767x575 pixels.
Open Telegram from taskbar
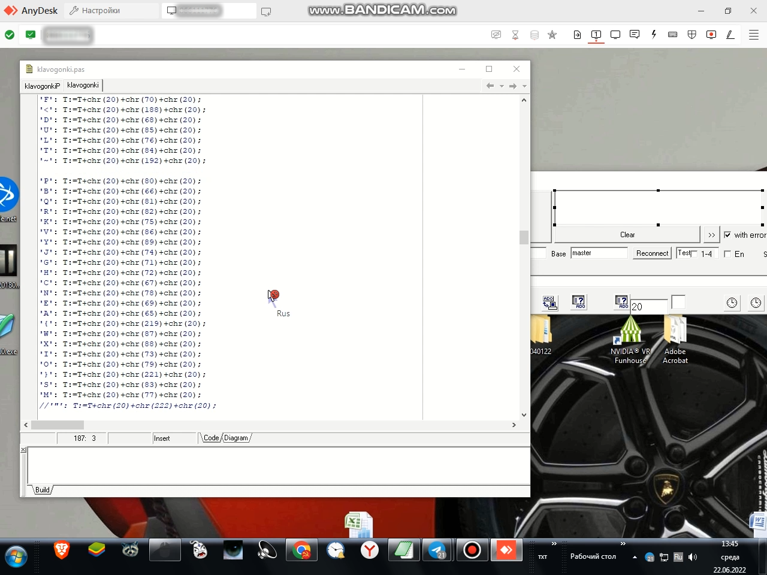point(437,550)
